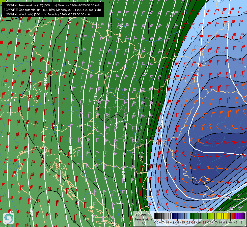The image size is (247, 227).
Task: Pick the darkest purple swatch ending the color scale
Action: point(244,216)
